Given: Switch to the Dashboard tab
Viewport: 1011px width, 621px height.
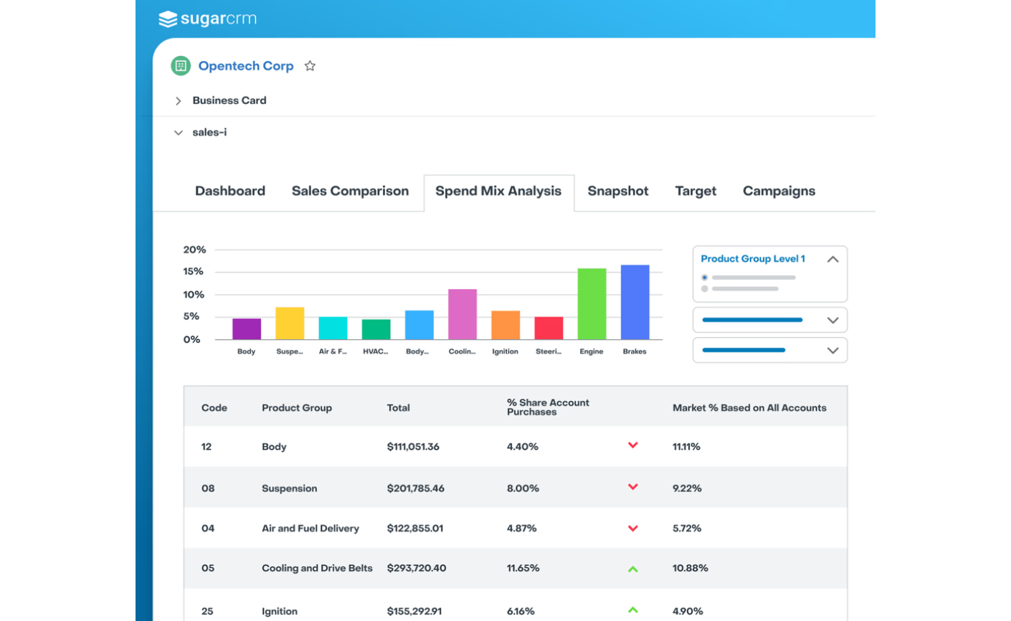Looking at the screenshot, I should point(230,191).
